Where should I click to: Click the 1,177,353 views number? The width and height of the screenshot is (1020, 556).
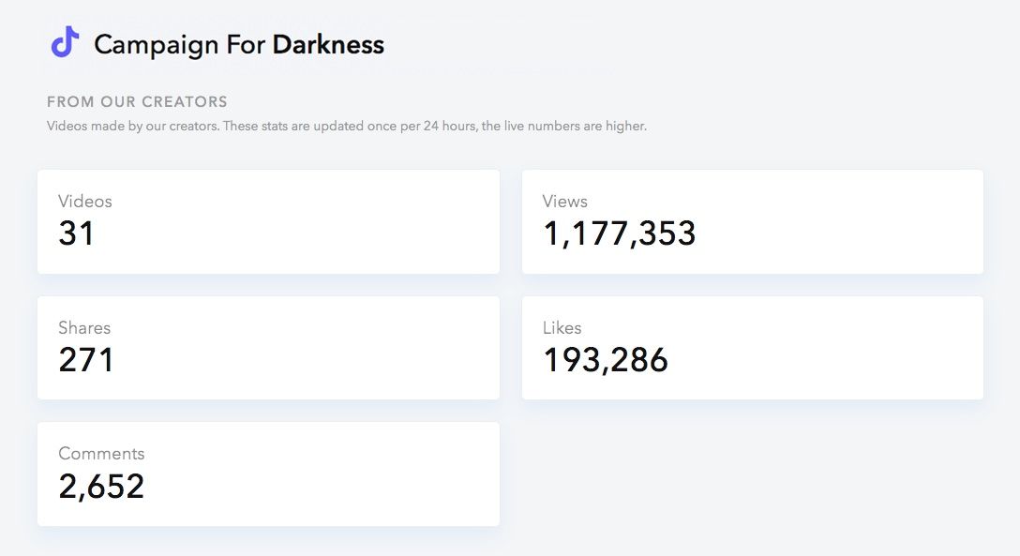[x=620, y=234]
